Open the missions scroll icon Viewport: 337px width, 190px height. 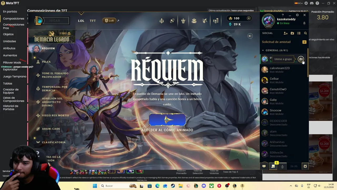click(273, 166)
